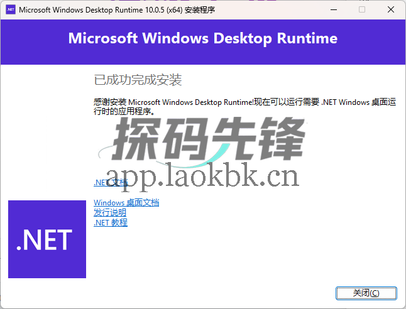Click the window title text with 10.0.5 (x64)
The width and height of the screenshot is (406, 309).
point(117,10)
